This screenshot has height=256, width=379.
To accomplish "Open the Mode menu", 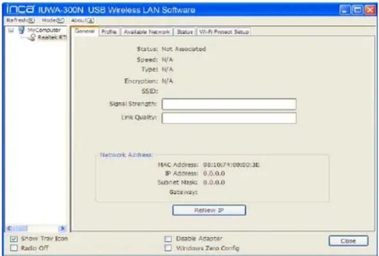I will (53, 20).
